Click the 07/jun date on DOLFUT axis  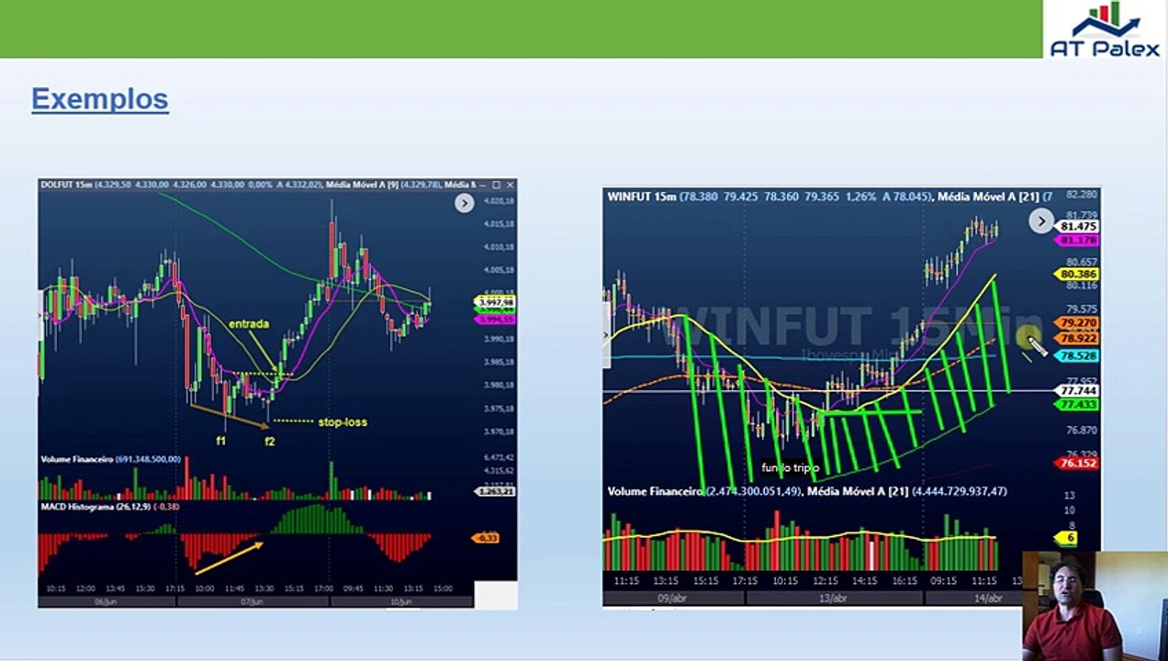[253, 600]
